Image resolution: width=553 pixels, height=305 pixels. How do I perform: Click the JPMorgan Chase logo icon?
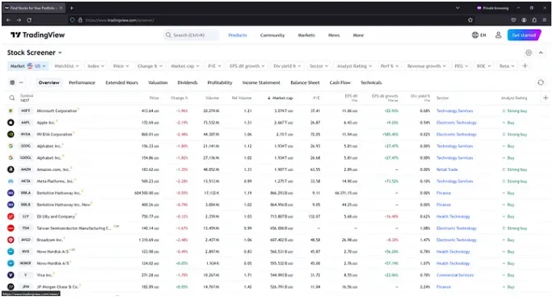[x=11, y=286]
